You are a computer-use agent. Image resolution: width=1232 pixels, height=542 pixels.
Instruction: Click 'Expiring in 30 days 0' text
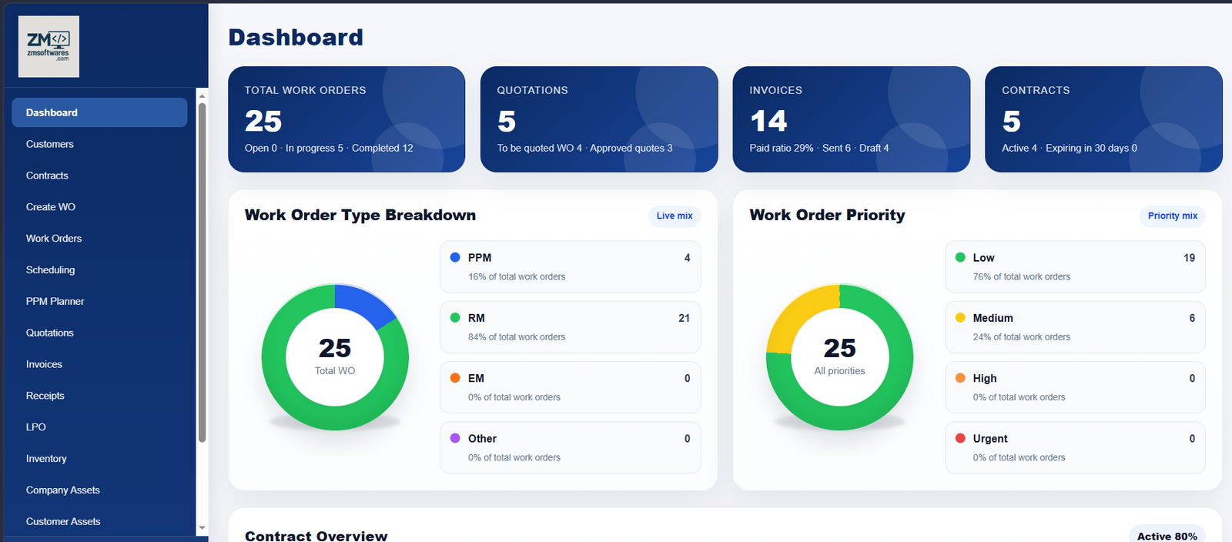point(1091,149)
